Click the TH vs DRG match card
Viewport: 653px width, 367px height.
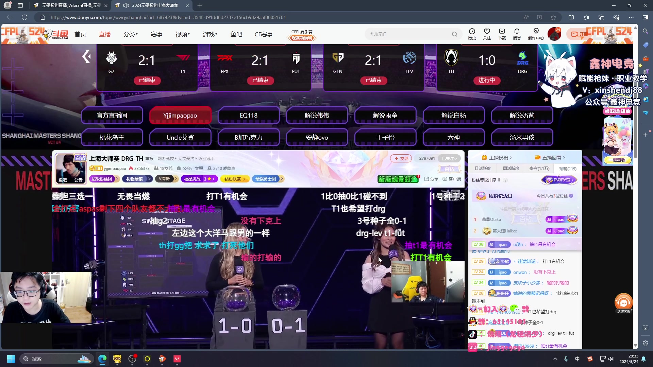[x=487, y=68]
